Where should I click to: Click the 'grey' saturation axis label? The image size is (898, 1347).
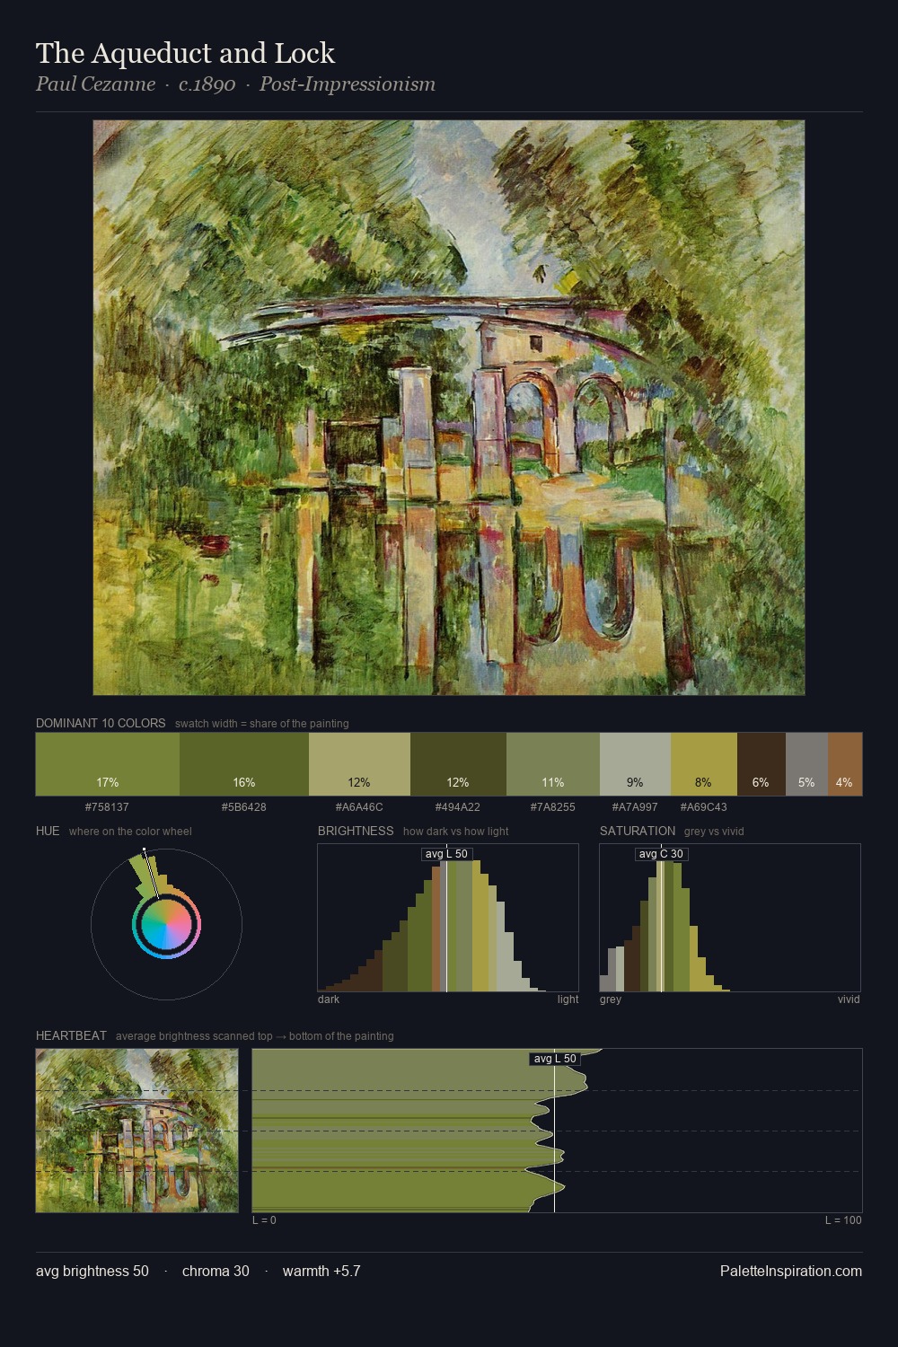[611, 999]
